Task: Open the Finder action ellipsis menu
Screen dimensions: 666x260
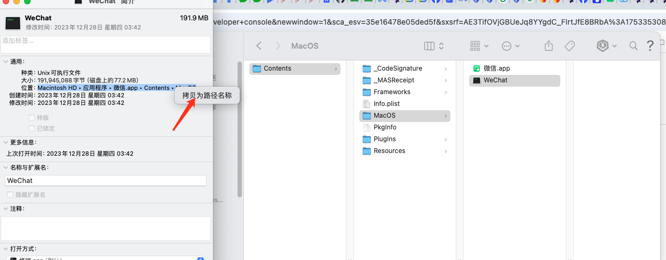Action: pyautogui.click(x=507, y=46)
